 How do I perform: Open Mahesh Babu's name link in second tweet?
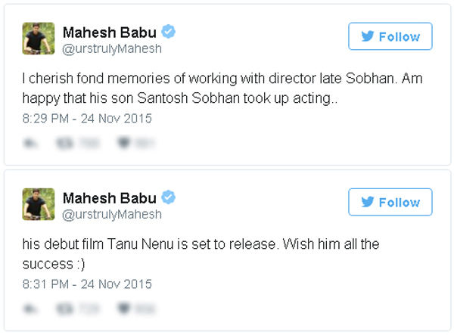pos(110,198)
